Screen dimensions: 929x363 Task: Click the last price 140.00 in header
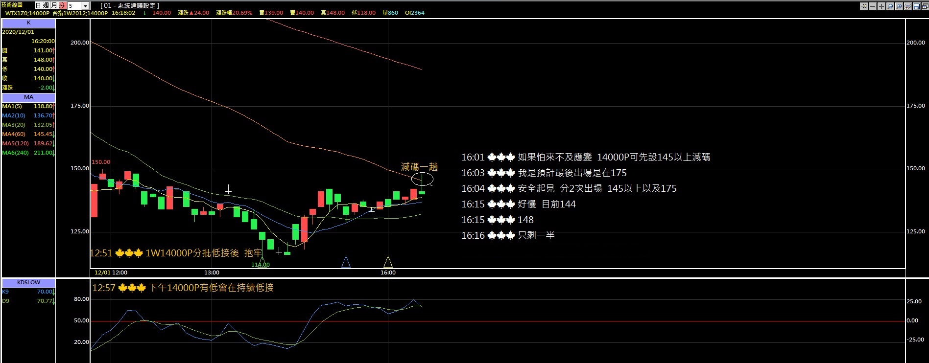pos(162,13)
